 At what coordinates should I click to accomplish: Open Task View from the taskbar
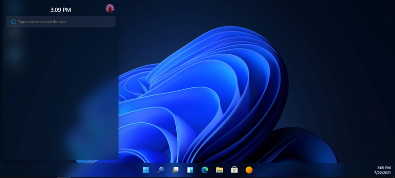tap(175, 170)
